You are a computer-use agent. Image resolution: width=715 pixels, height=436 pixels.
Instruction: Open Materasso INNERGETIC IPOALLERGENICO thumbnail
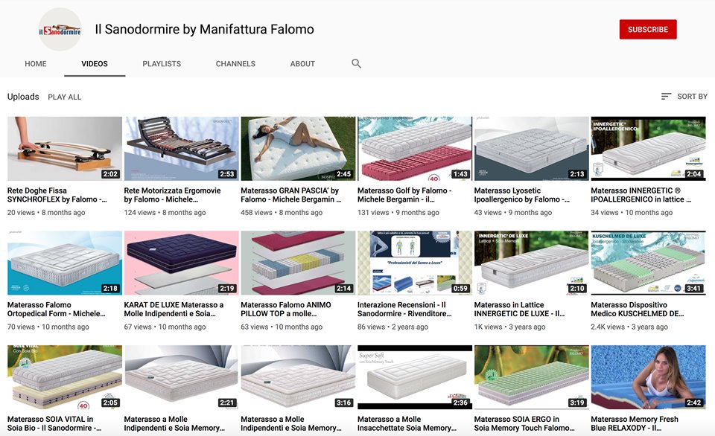point(649,149)
